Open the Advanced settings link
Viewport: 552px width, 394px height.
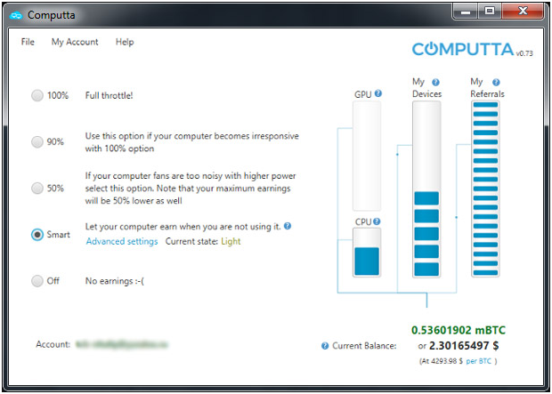pyautogui.click(x=122, y=241)
